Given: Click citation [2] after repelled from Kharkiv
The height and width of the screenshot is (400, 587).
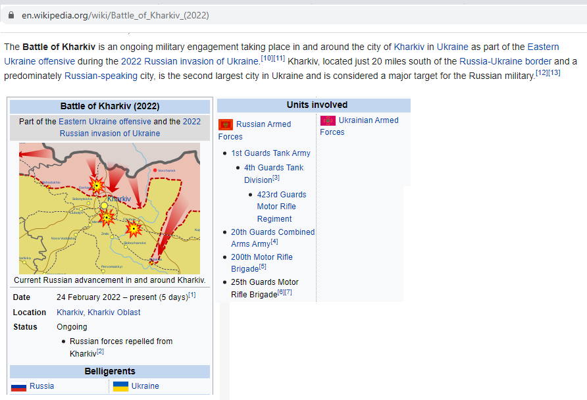Looking at the screenshot, I should point(100,351).
